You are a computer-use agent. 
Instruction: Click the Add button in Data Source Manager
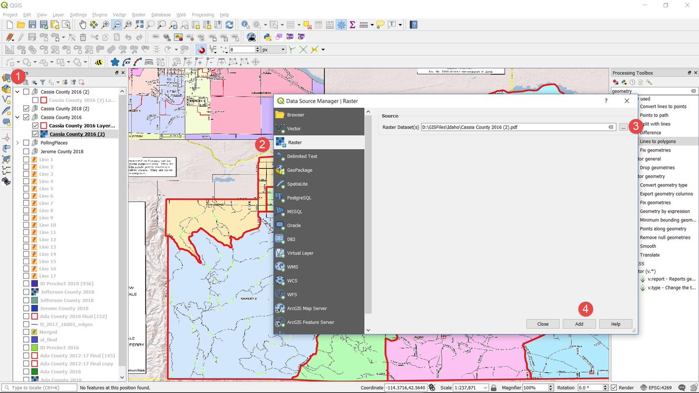point(579,324)
